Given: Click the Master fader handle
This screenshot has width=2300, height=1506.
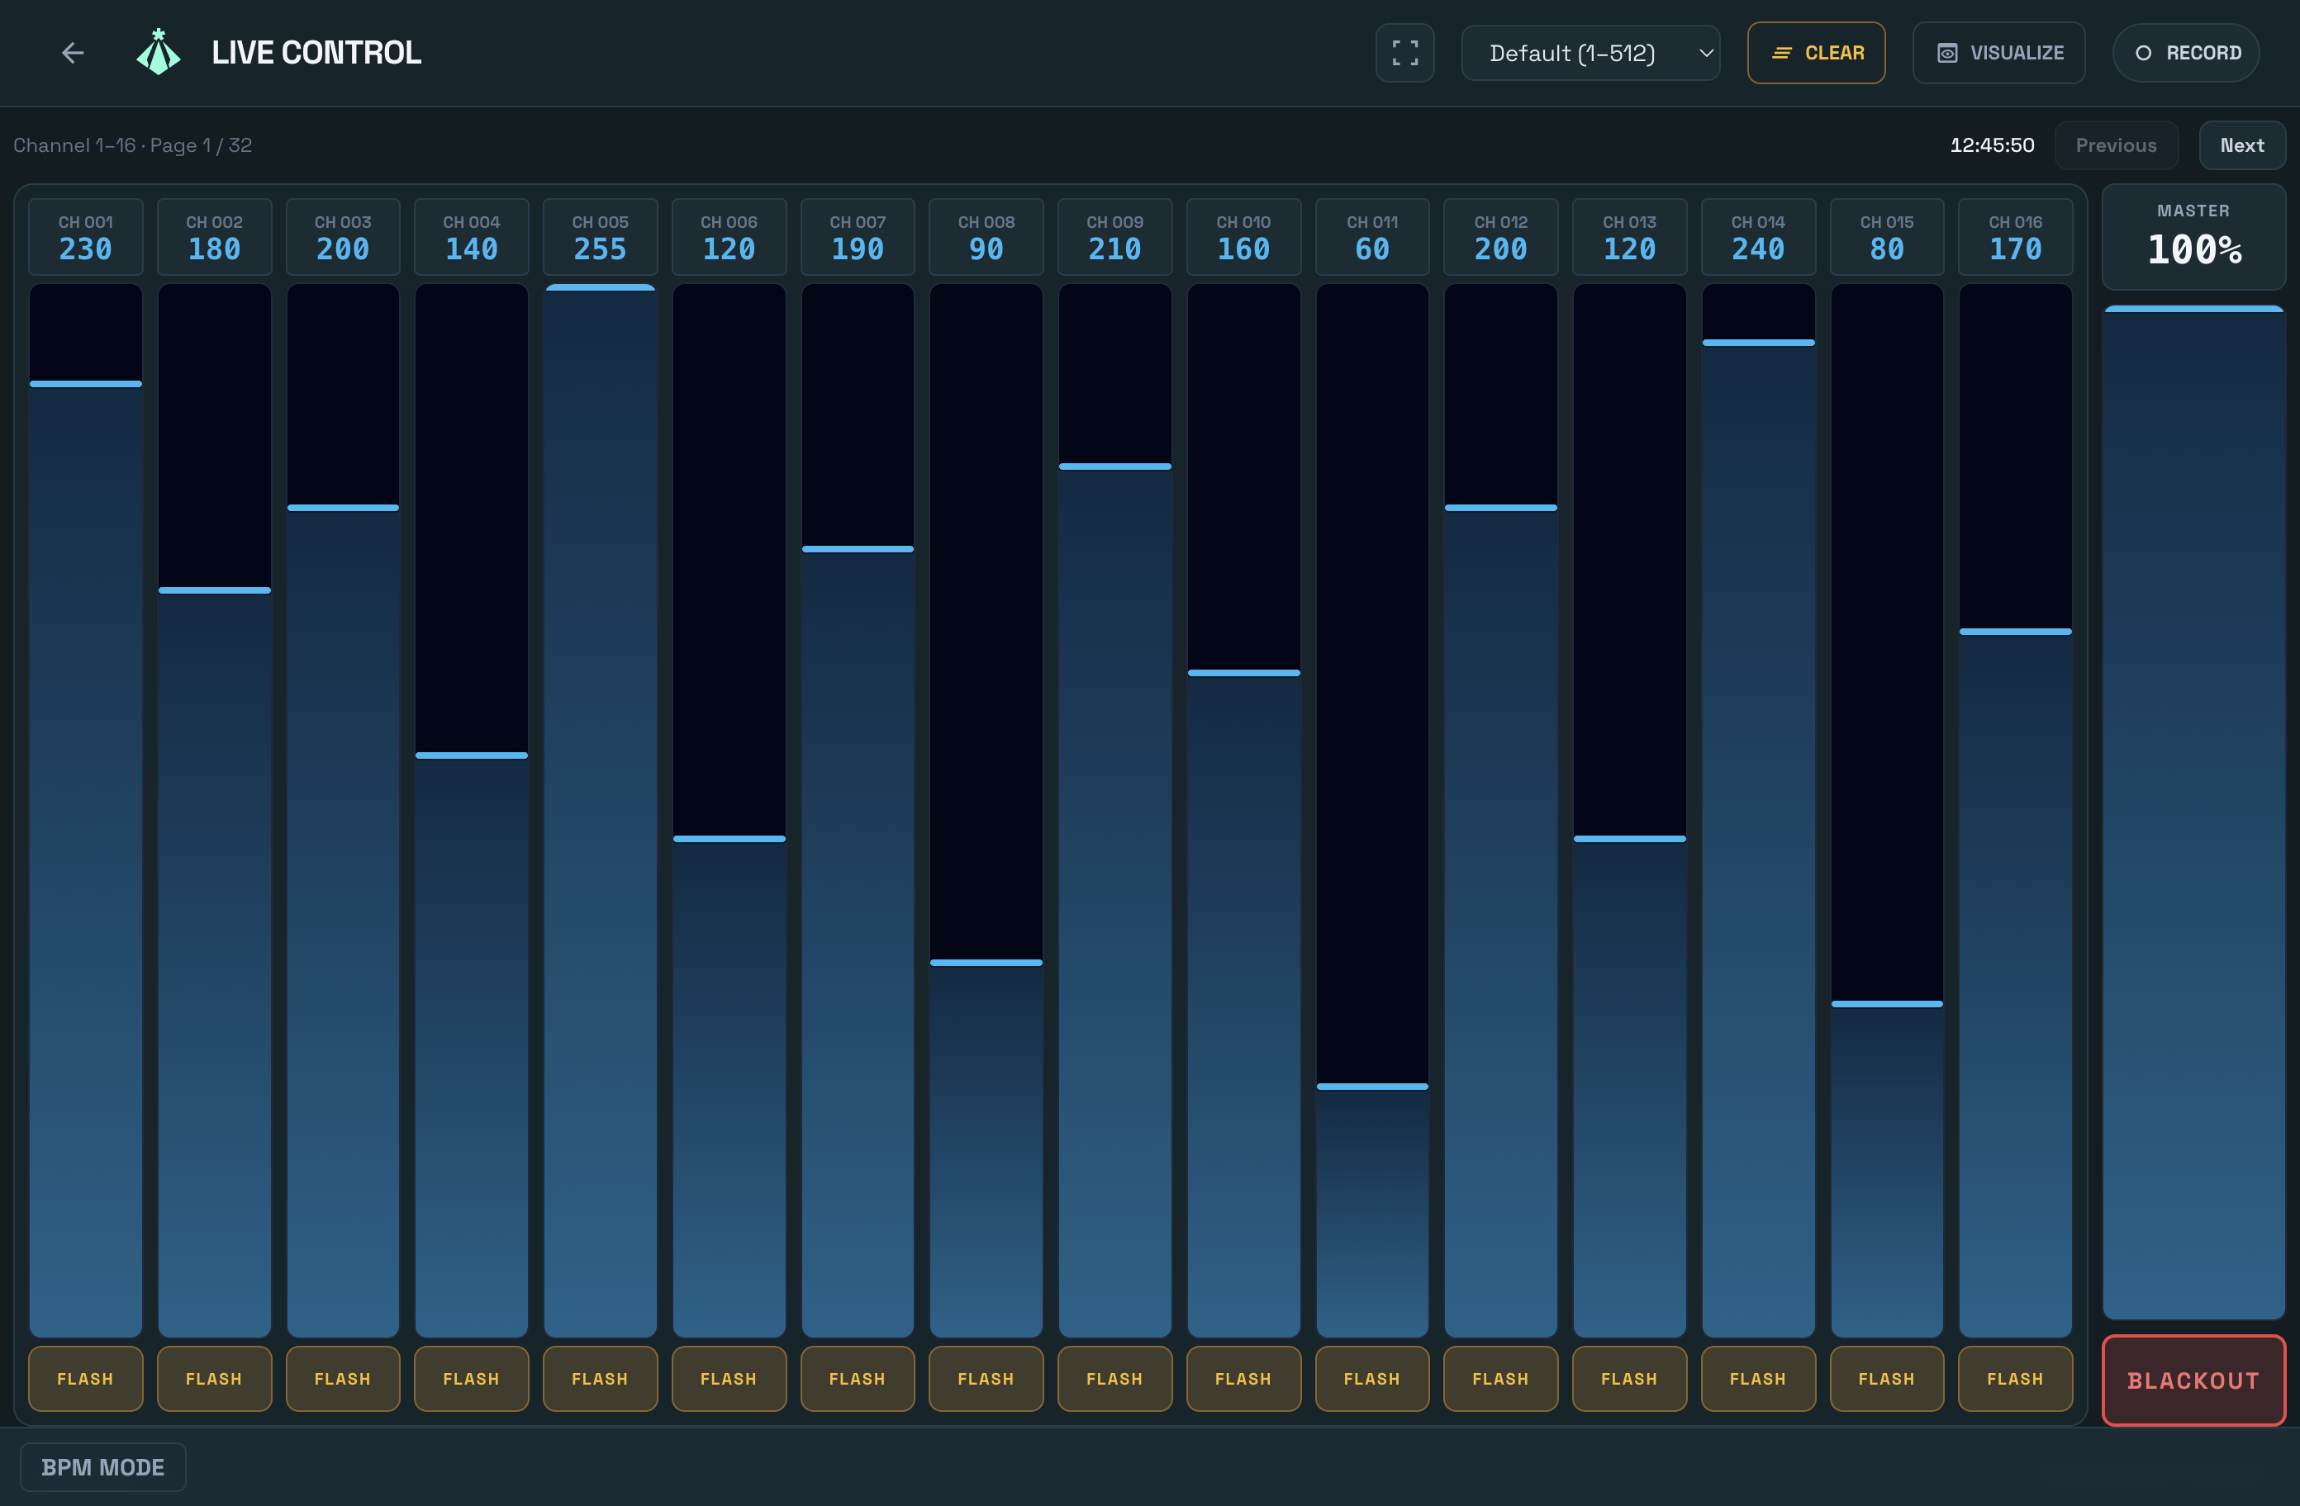Looking at the screenshot, I should (2193, 309).
